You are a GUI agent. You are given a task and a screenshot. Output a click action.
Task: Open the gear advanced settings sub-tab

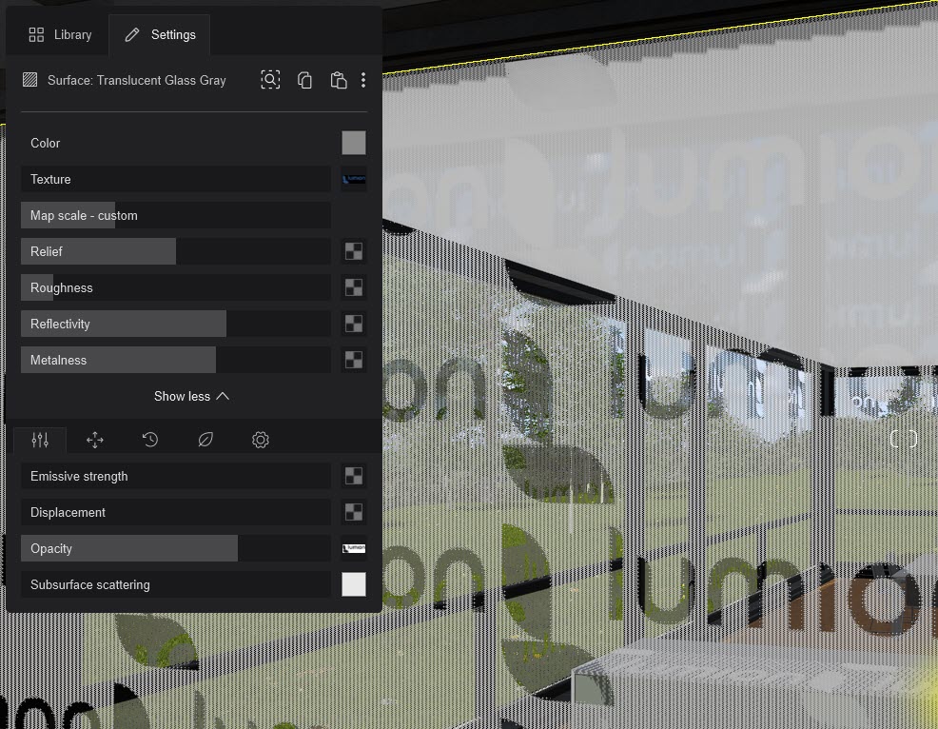[261, 440]
